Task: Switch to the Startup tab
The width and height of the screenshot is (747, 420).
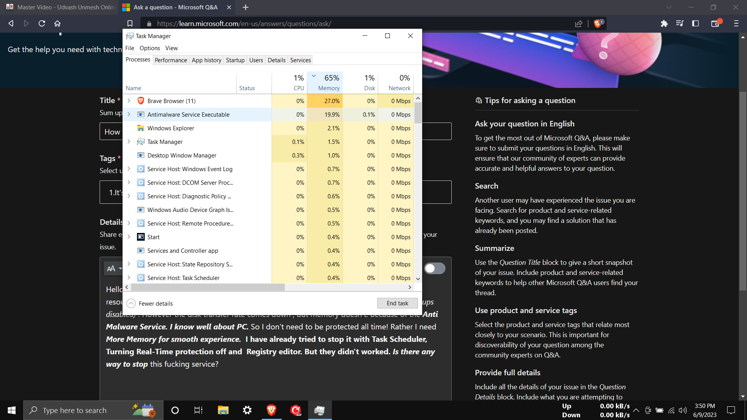Action: pyautogui.click(x=235, y=60)
